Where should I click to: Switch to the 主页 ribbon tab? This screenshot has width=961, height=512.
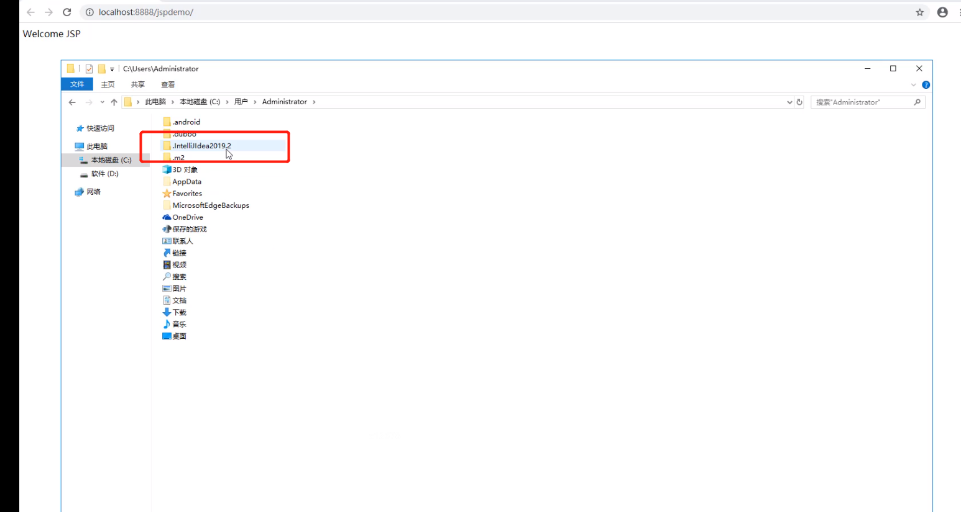point(108,84)
